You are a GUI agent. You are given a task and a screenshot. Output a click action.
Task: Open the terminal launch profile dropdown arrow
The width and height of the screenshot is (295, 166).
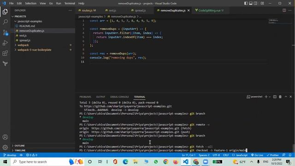click(270, 97)
